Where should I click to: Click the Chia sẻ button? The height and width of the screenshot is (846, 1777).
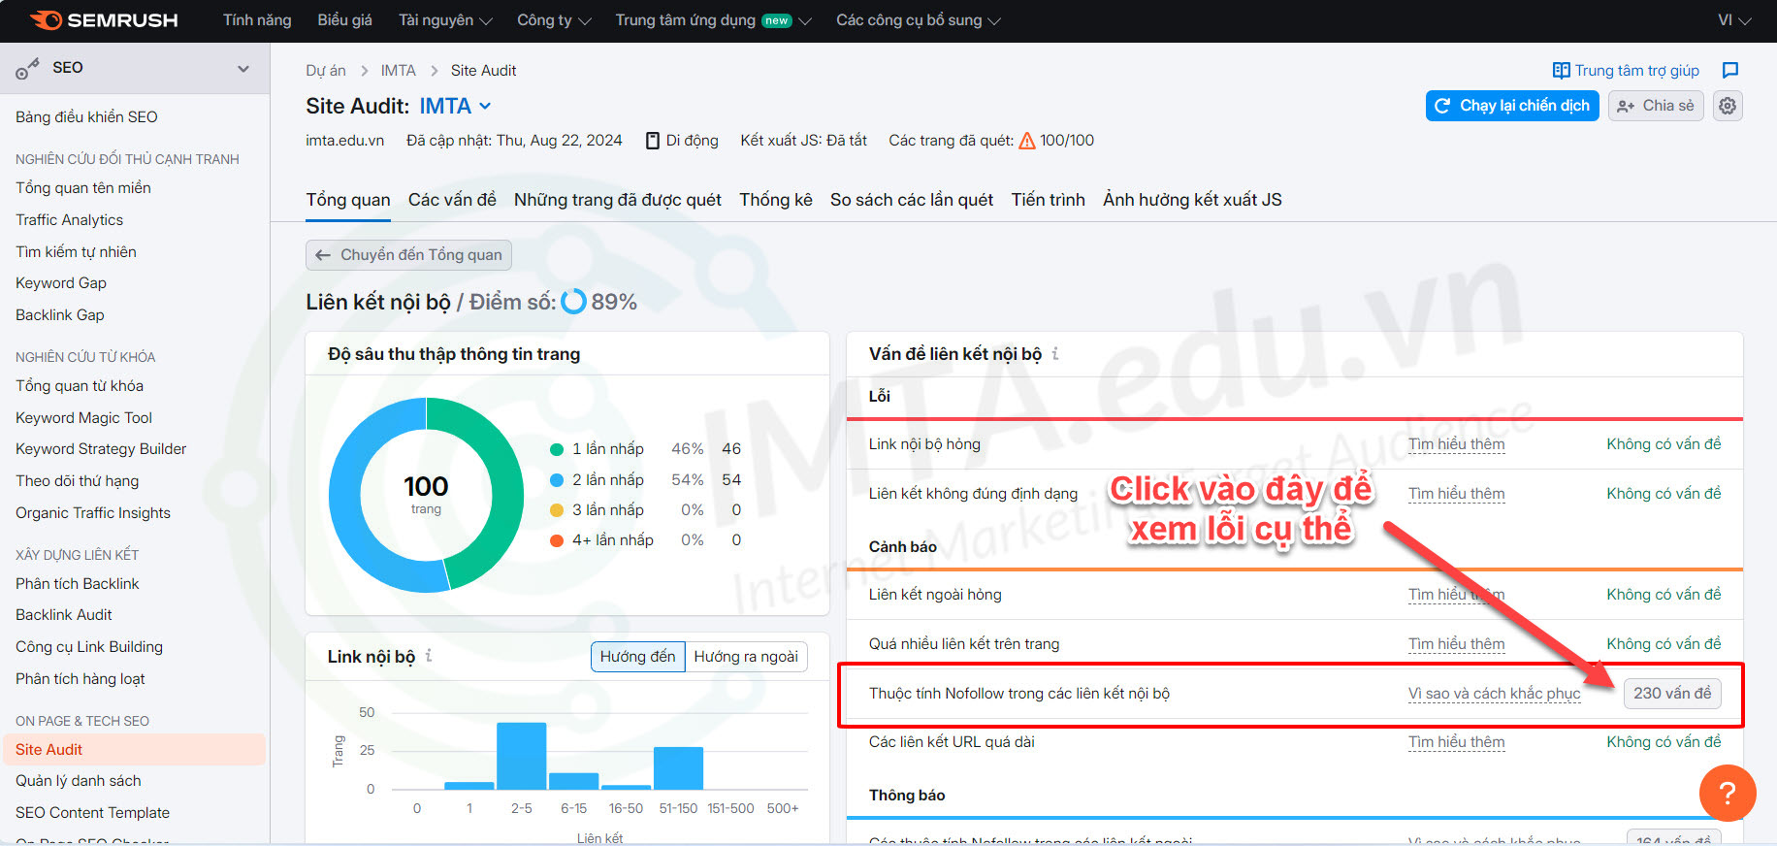[x=1656, y=106]
